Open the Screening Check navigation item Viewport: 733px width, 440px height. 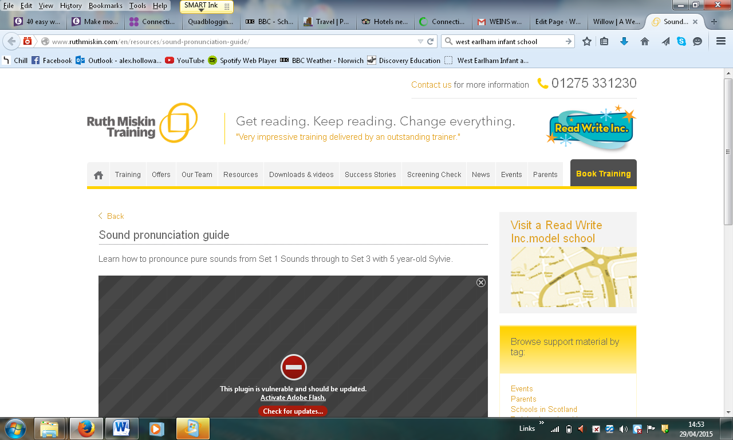(x=434, y=175)
